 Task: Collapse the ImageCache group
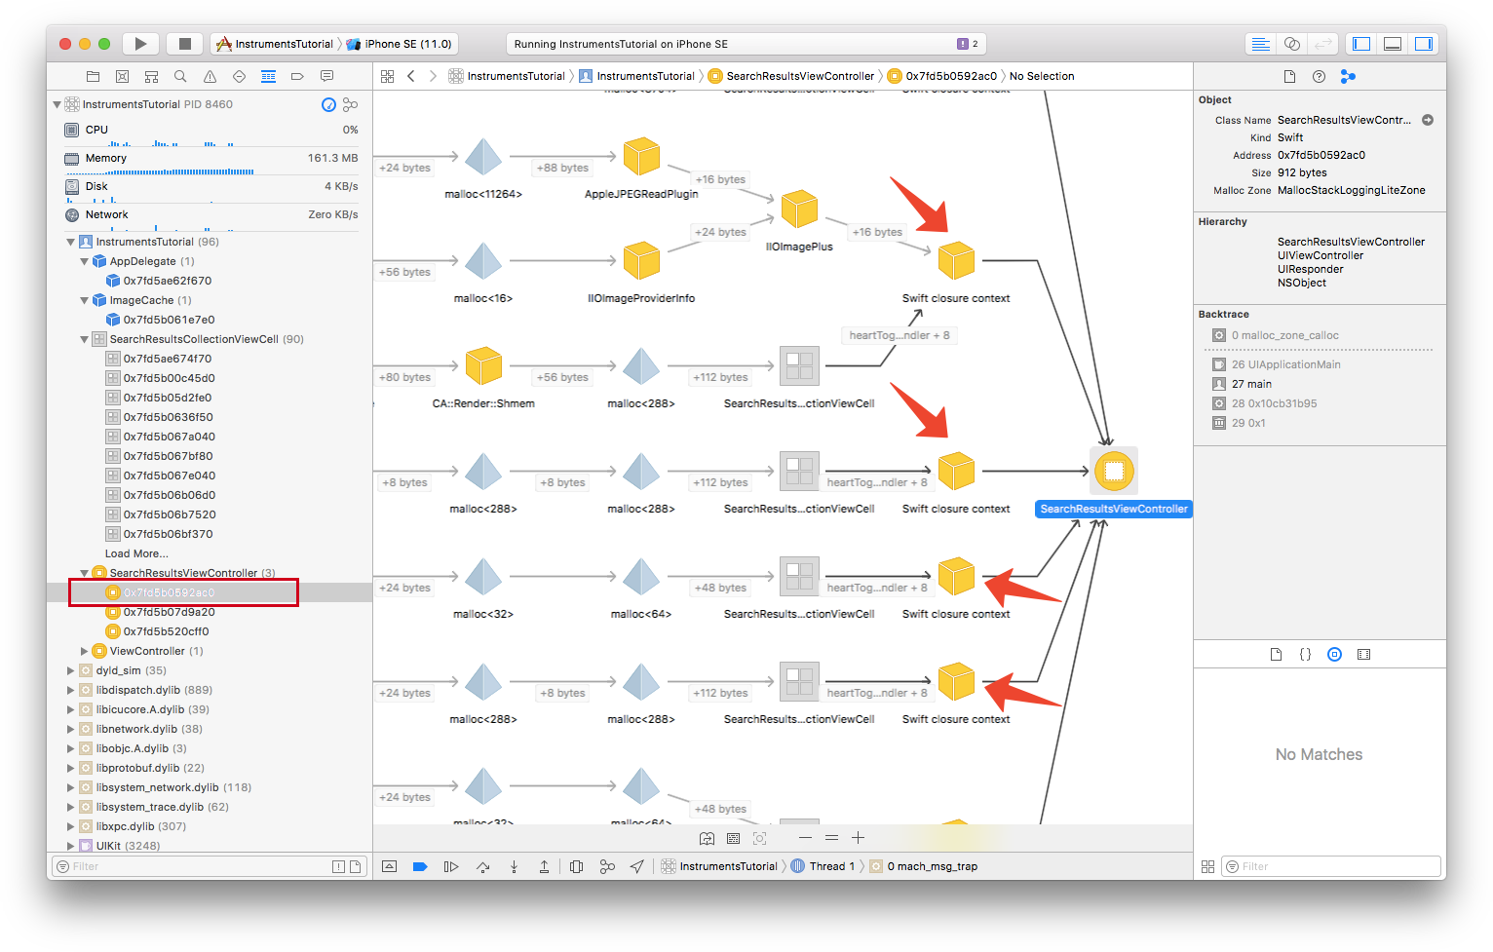pos(84,300)
